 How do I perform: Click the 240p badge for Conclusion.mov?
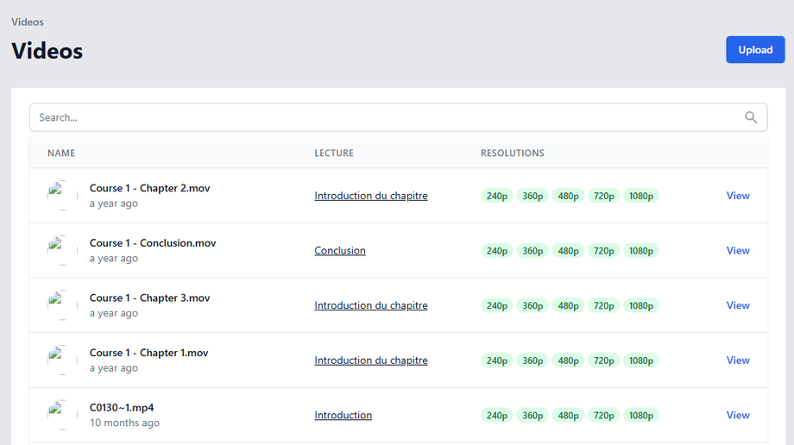497,251
